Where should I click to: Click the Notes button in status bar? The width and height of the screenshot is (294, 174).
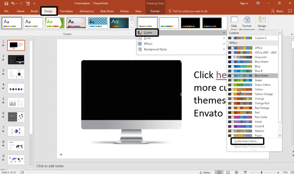(205, 172)
